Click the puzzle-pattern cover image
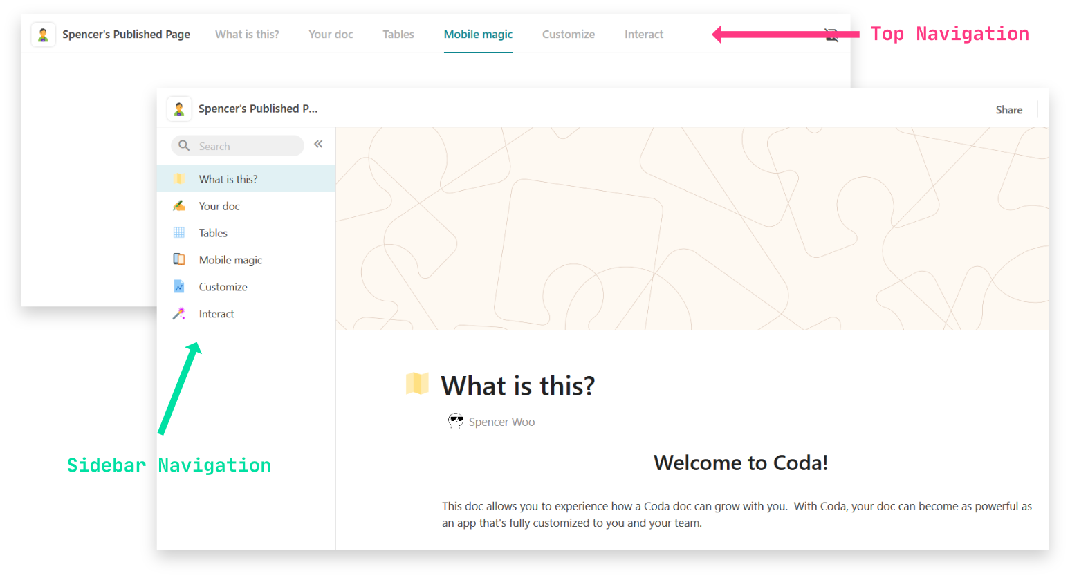This screenshot has height=578, width=1070. point(692,228)
